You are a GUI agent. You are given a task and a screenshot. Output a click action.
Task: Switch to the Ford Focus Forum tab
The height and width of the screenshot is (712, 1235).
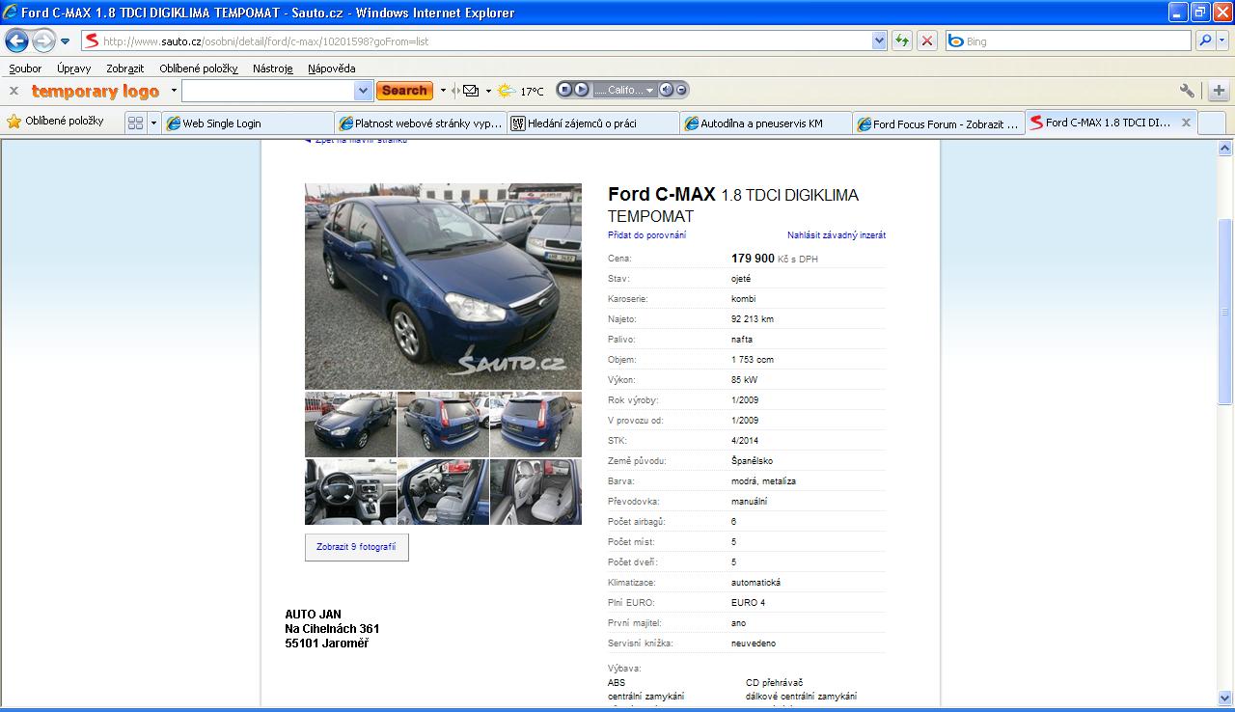coord(937,123)
